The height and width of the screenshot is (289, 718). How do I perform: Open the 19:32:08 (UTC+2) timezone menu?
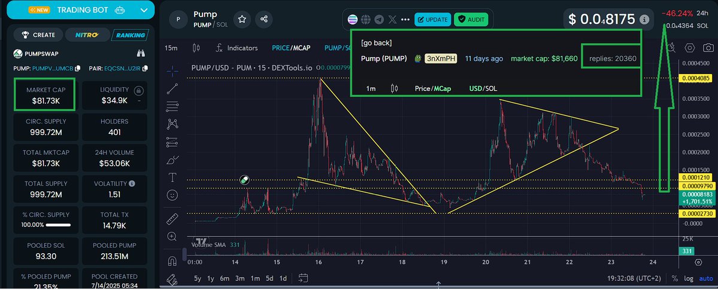tap(635, 278)
